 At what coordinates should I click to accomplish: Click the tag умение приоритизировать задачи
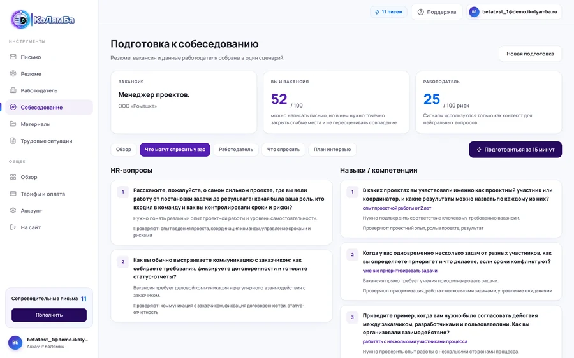[400, 271]
